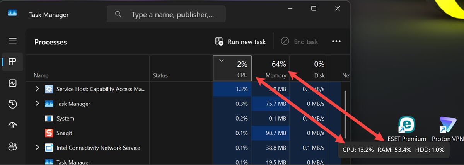Expand the first Task Manager process row
464x165 pixels.
(38, 104)
